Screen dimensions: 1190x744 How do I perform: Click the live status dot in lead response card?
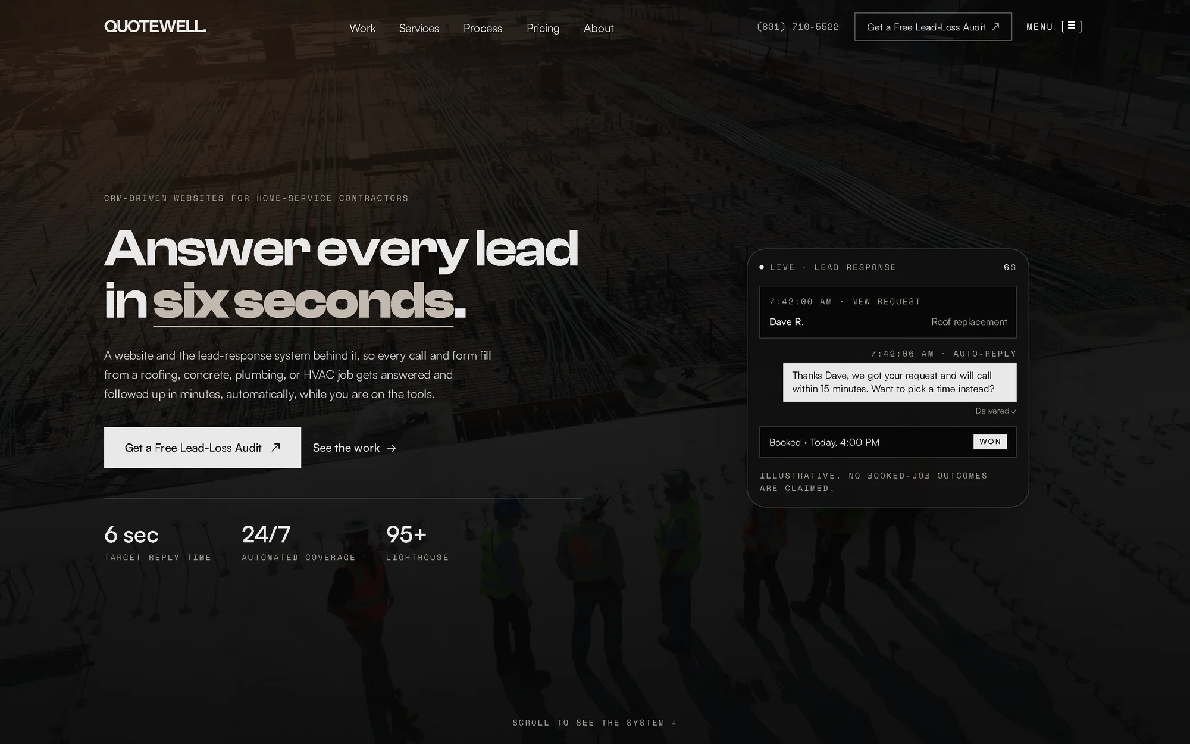[x=762, y=267]
